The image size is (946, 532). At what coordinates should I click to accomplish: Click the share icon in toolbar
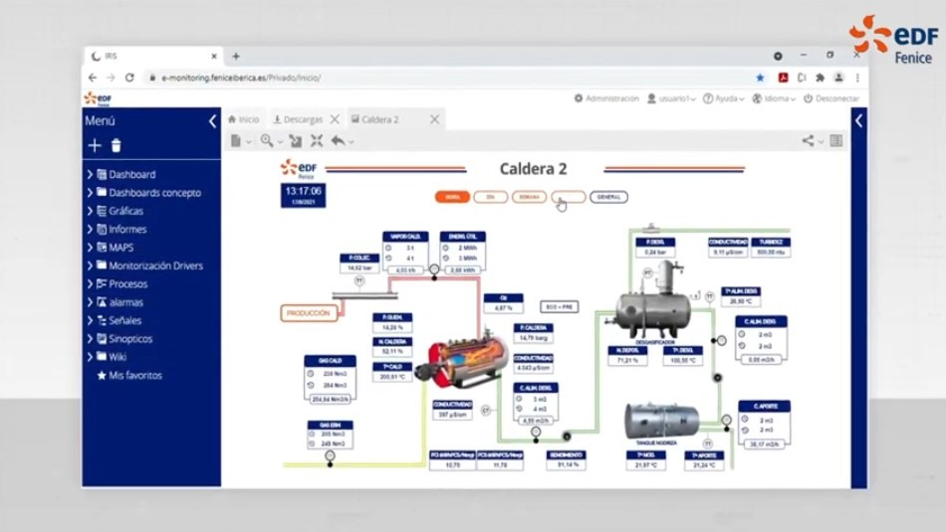point(808,141)
